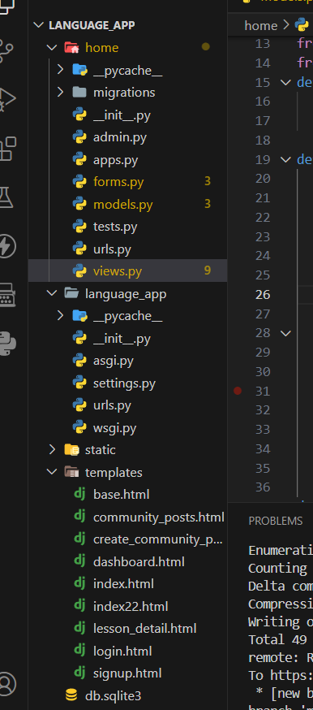Select views.py in explorer
Image resolution: width=313 pixels, height=710 pixels.
[127, 271]
